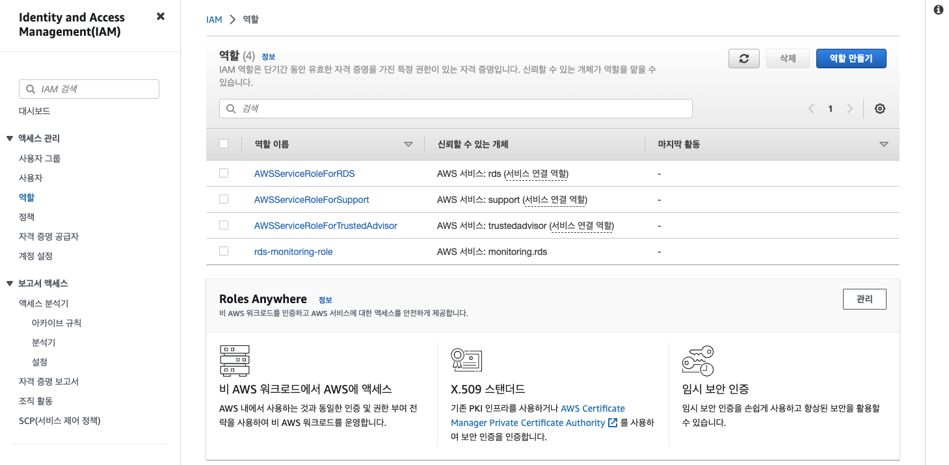949x465 pixels.
Task: Click the 삭제 button
Action: (x=788, y=59)
